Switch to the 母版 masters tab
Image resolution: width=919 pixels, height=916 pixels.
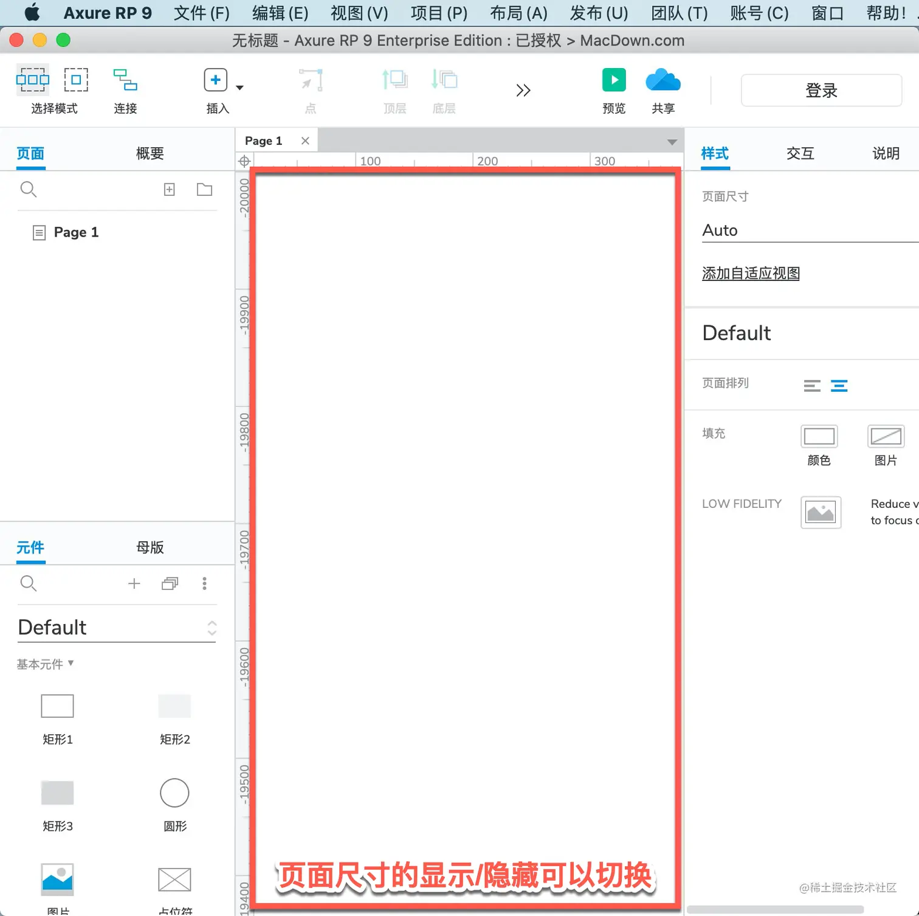coord(150,547)
